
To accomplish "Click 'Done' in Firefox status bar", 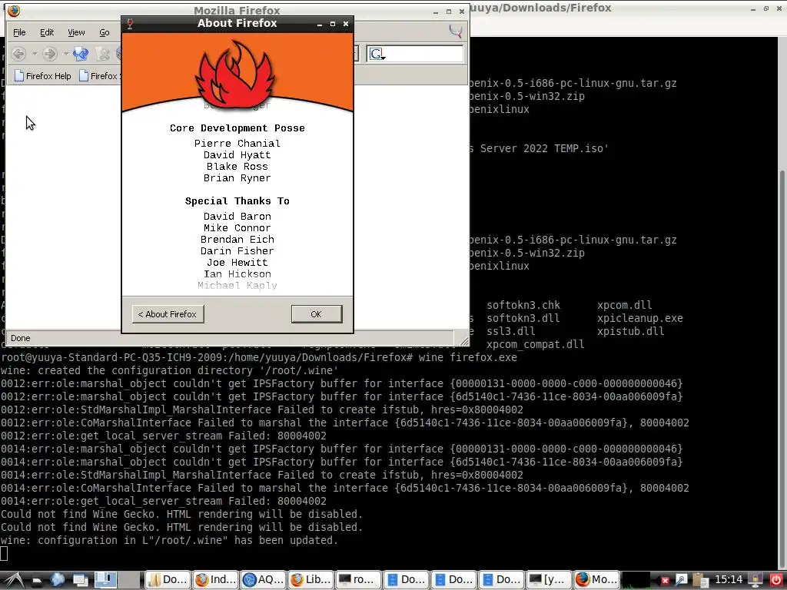I will (21, 338).
